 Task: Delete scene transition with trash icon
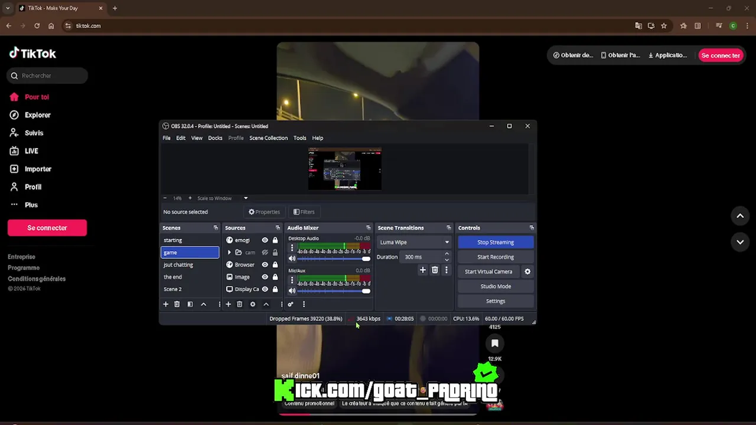[x=435, y=270]
